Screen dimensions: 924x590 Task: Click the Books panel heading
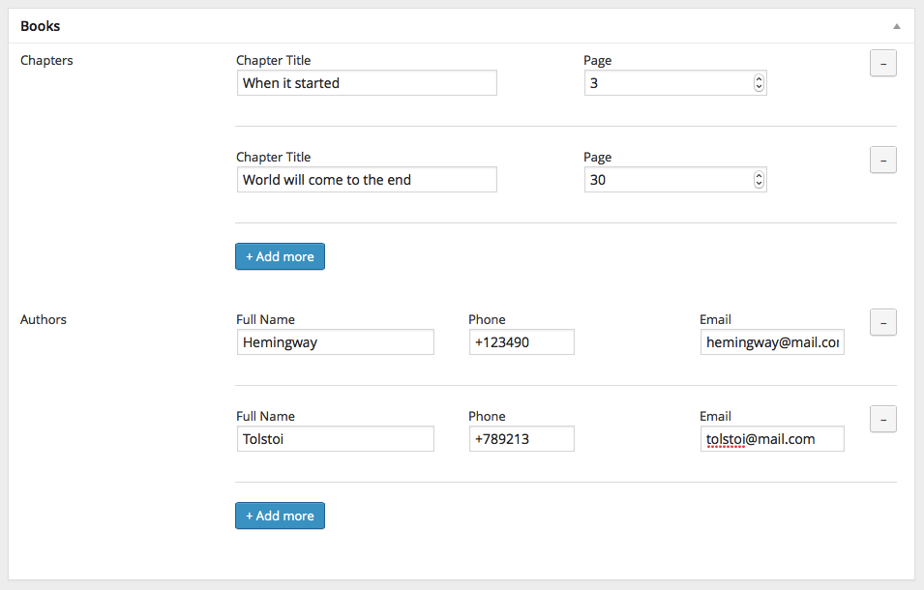point(41,26)
